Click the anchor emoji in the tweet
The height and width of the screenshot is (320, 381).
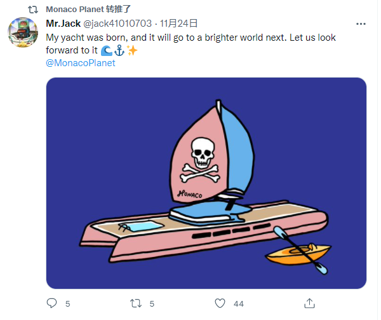(119, 50)
